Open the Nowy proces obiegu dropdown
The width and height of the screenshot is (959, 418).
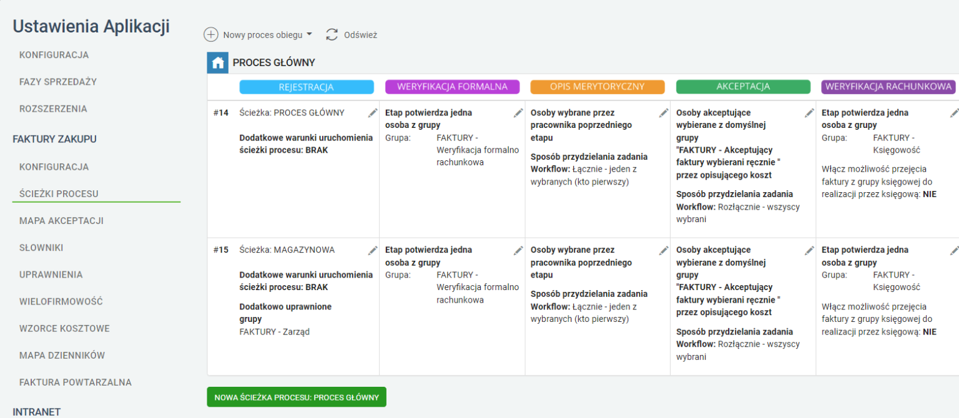pyautogui.click(x=268, y=35)
